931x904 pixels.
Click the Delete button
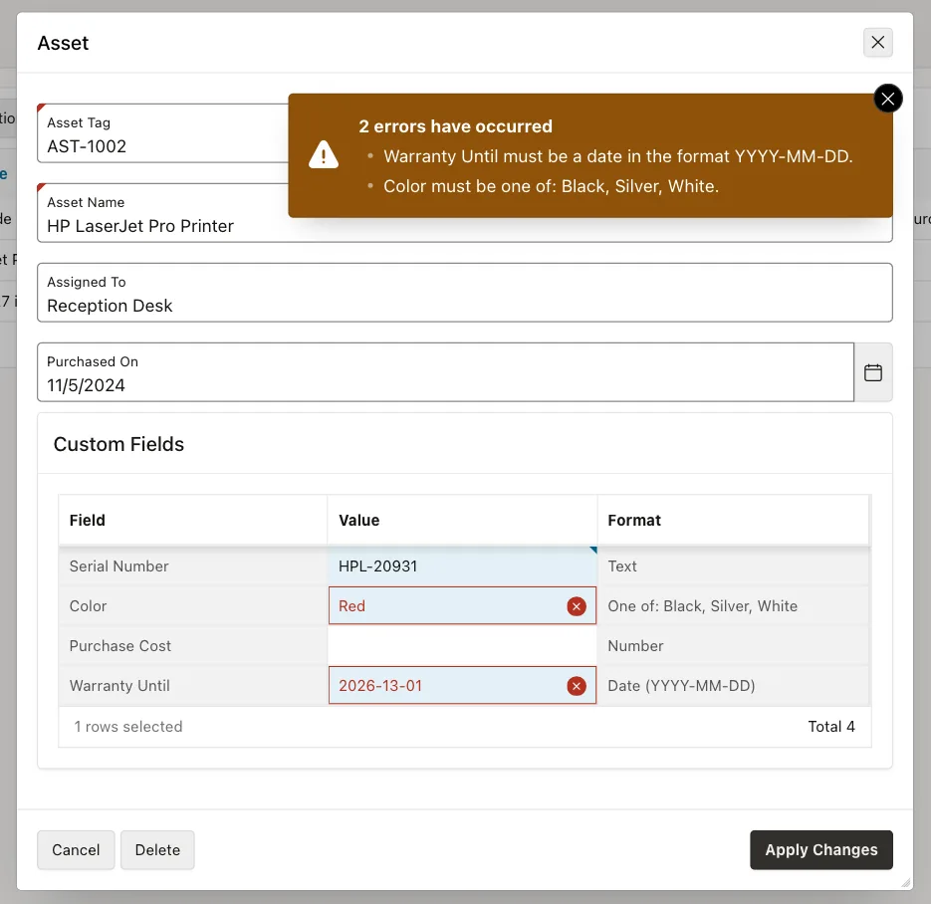(x=157, y=850)
